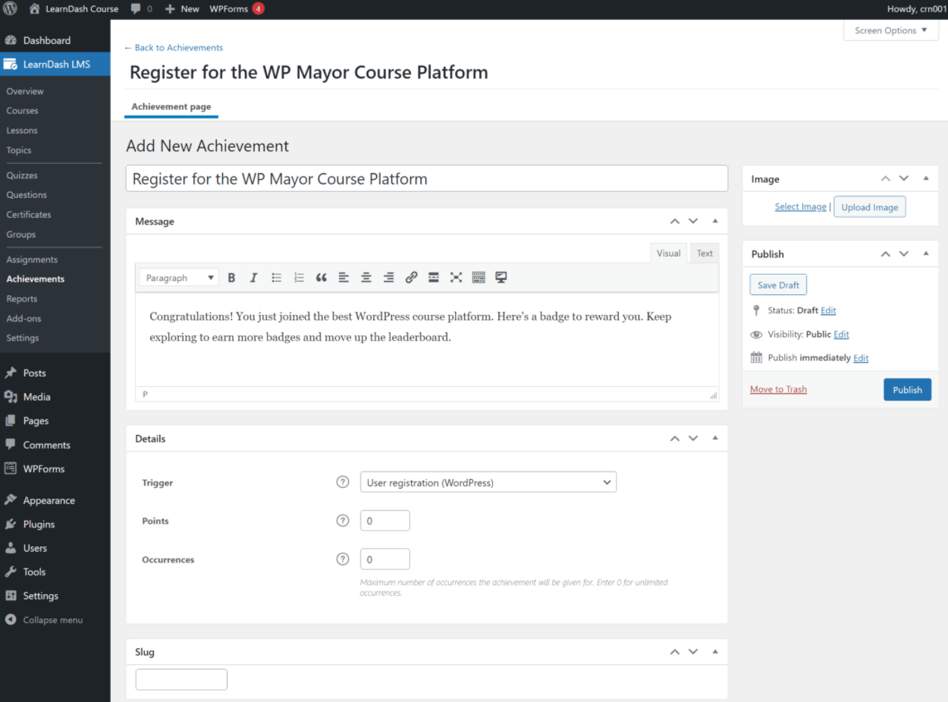Image resolution: width=948 pixels, height=702 pixels.
Task: Open the WPForms admin bar item
Action: (x=237, y=9)
